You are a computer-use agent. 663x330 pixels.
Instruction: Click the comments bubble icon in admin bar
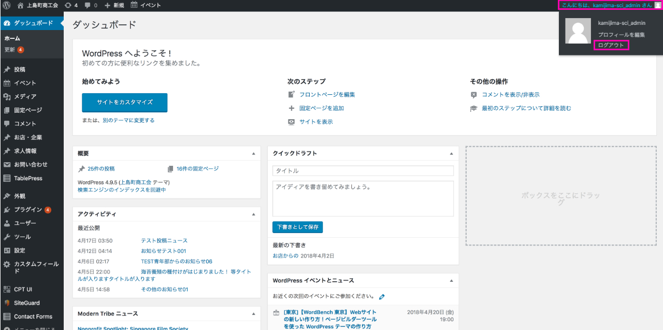(88, 5)
